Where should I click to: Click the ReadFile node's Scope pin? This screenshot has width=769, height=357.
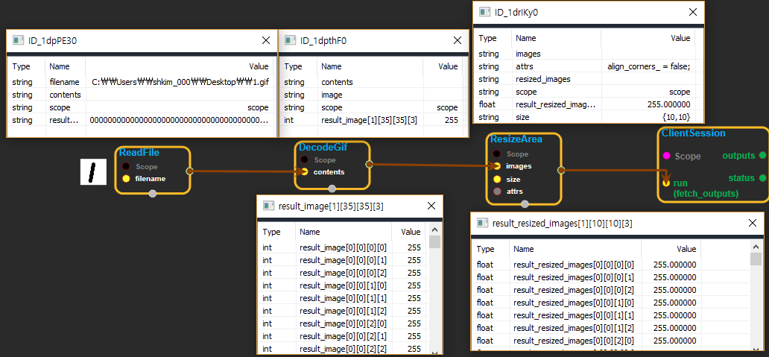[x=126, y=166]
